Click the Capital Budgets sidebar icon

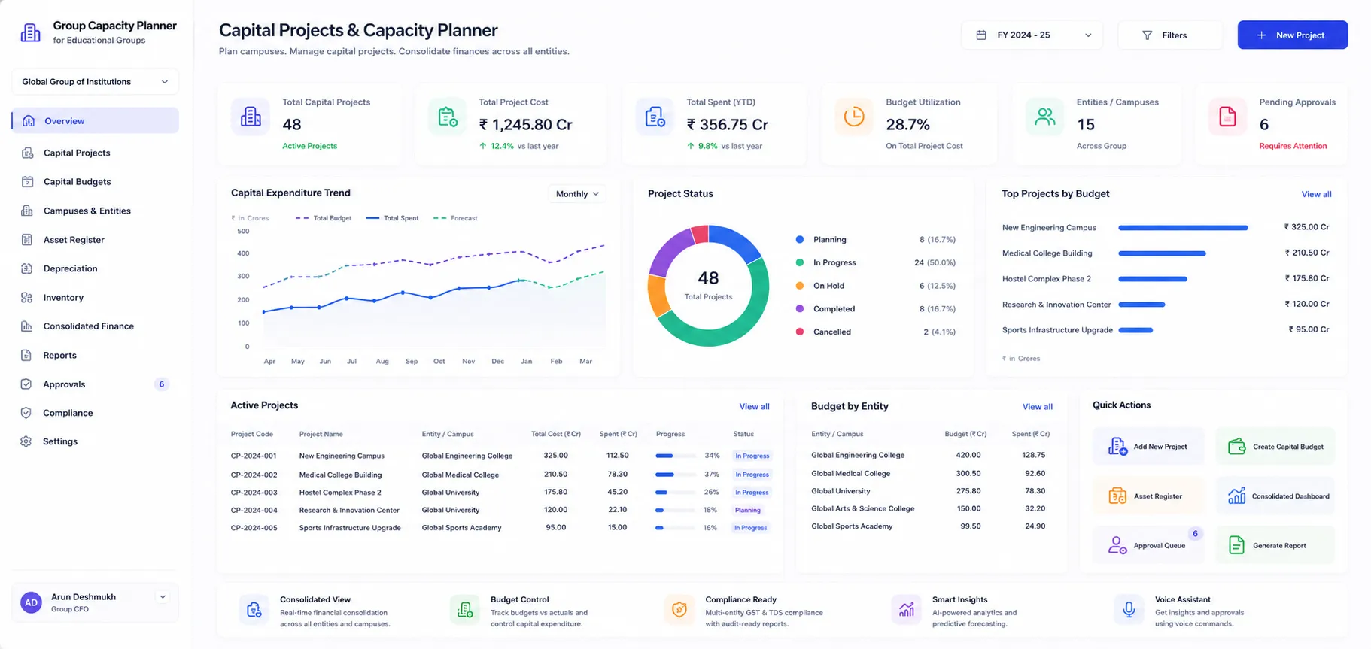(x=27, y=181)
